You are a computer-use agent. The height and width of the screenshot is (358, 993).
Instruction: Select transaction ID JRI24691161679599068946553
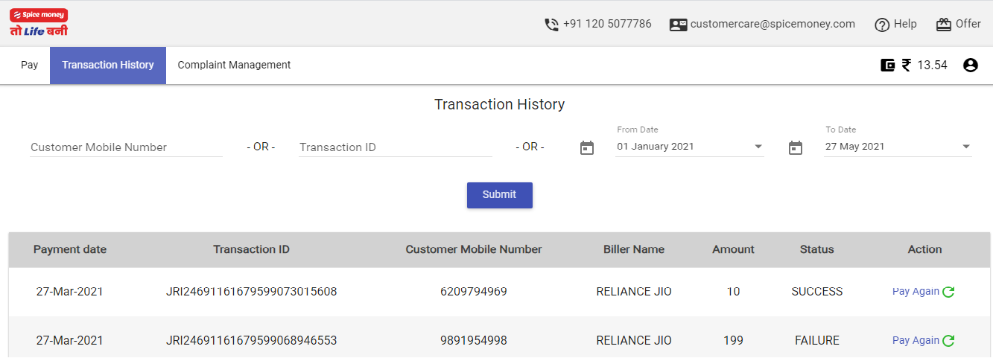pyautogui.click(x=251, y=341)
